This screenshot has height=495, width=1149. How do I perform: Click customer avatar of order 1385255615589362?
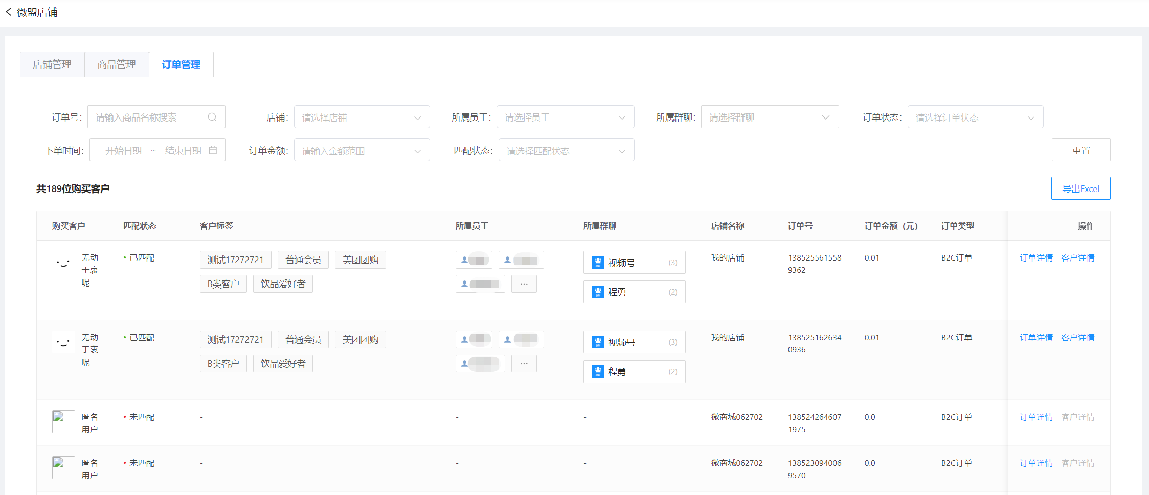[x=63, y=263]
